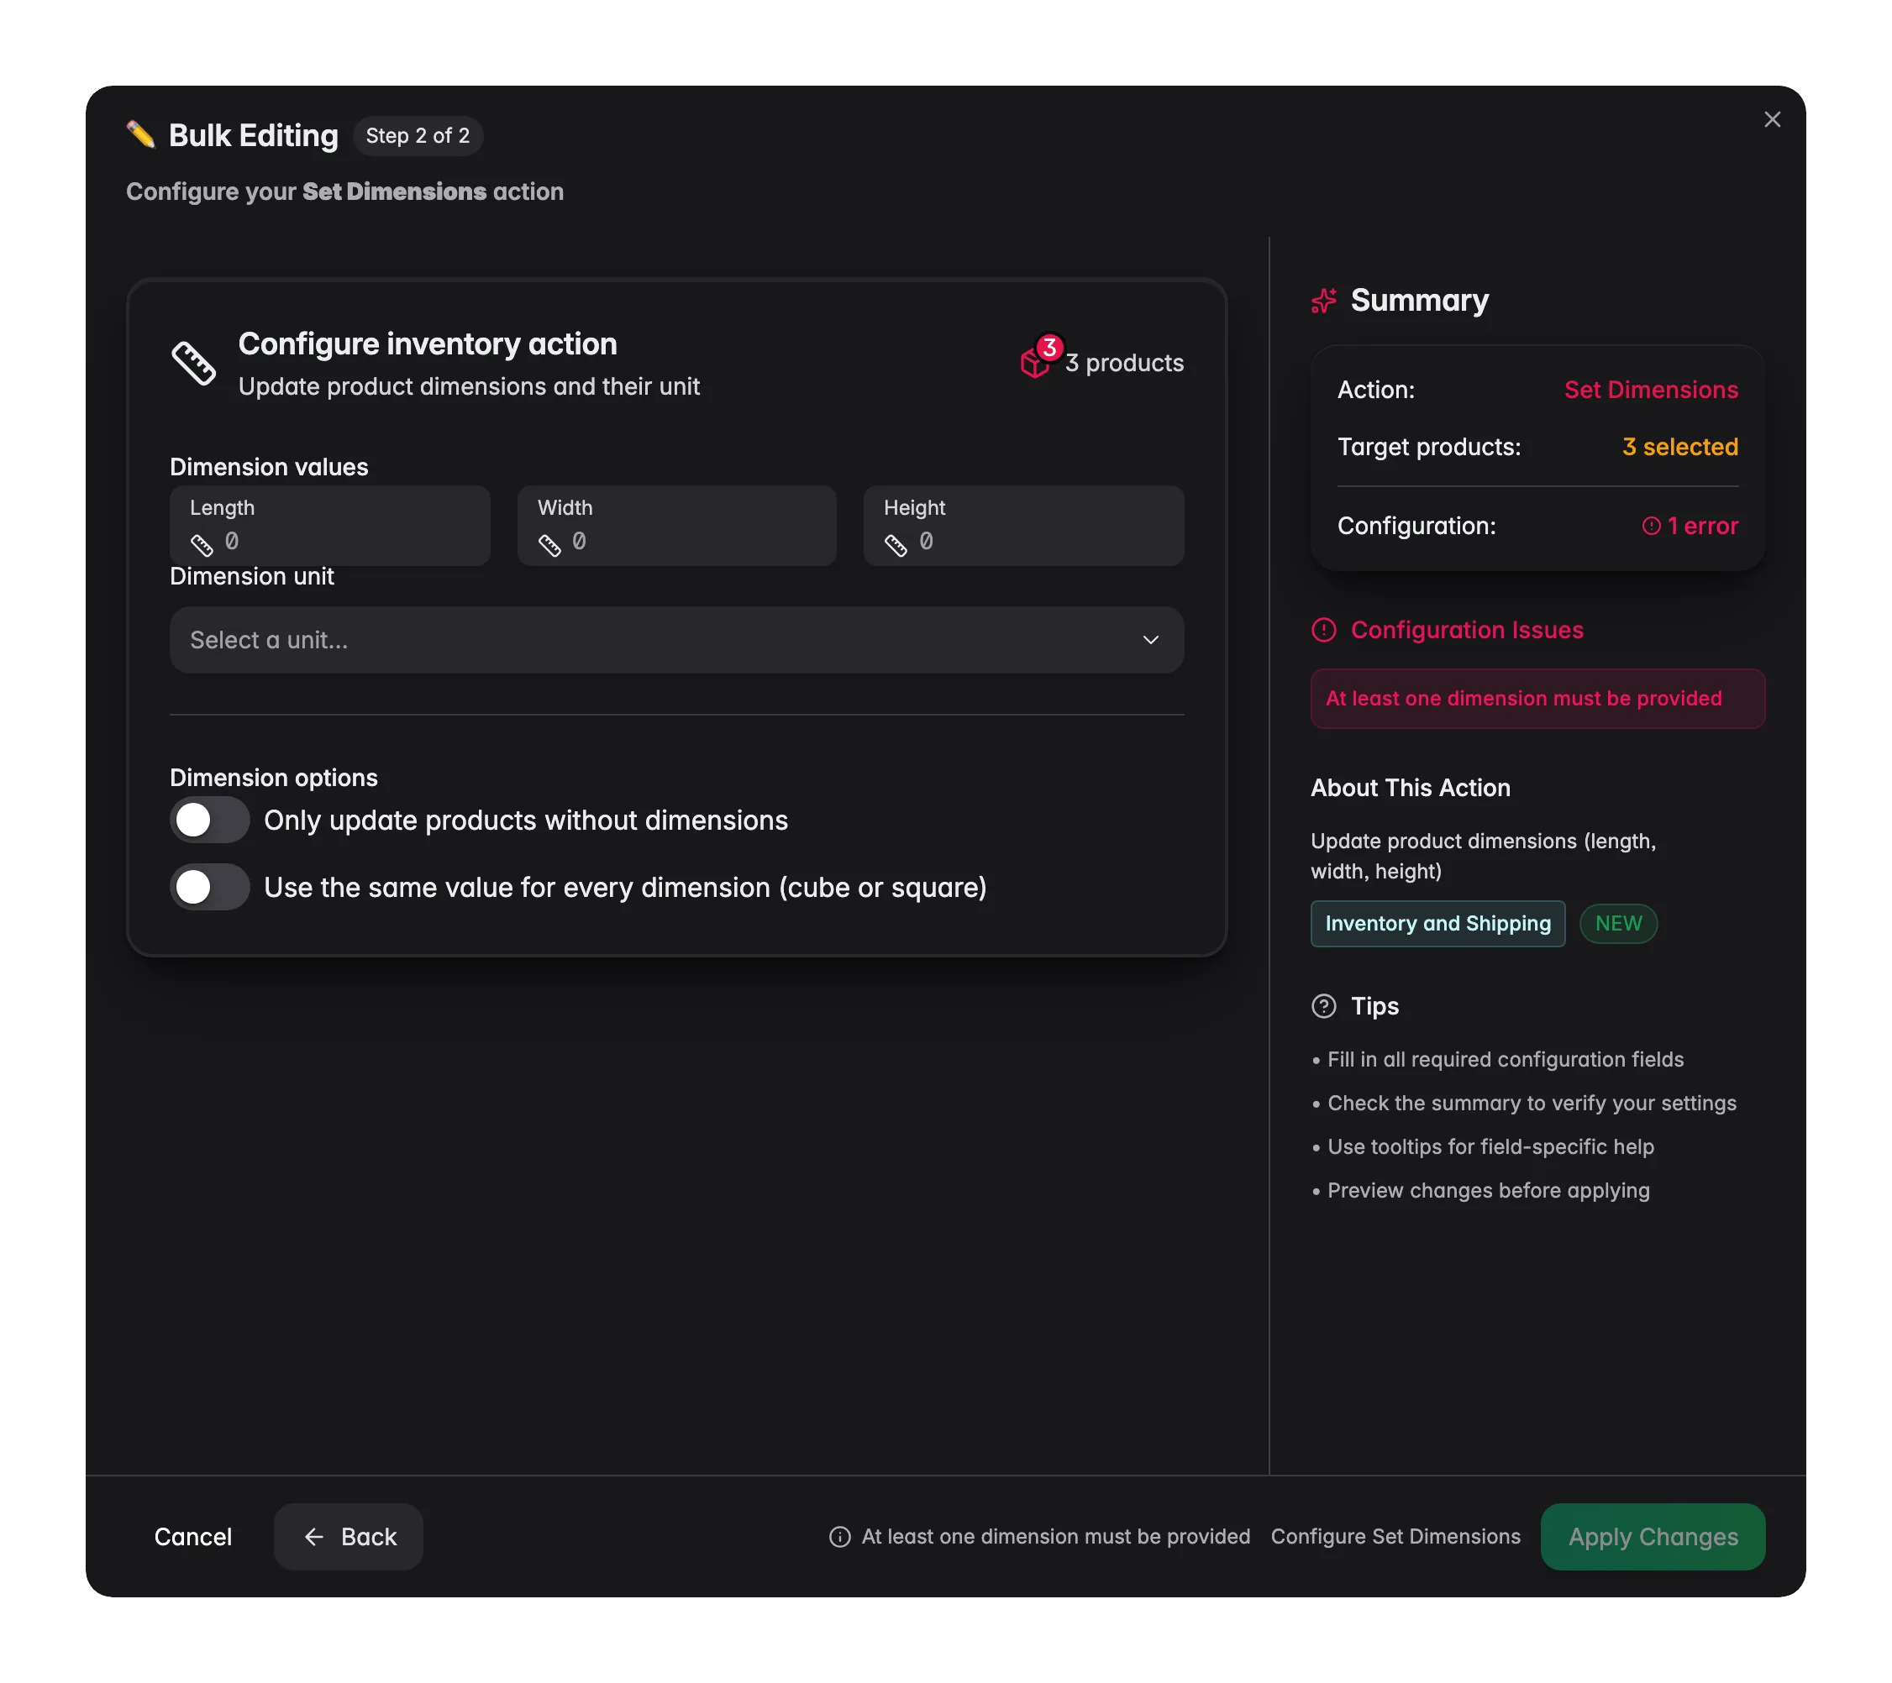Screen dimensions: 1892x1683
Task: Focus the Length input field
Action: click(x=329, y=526)
